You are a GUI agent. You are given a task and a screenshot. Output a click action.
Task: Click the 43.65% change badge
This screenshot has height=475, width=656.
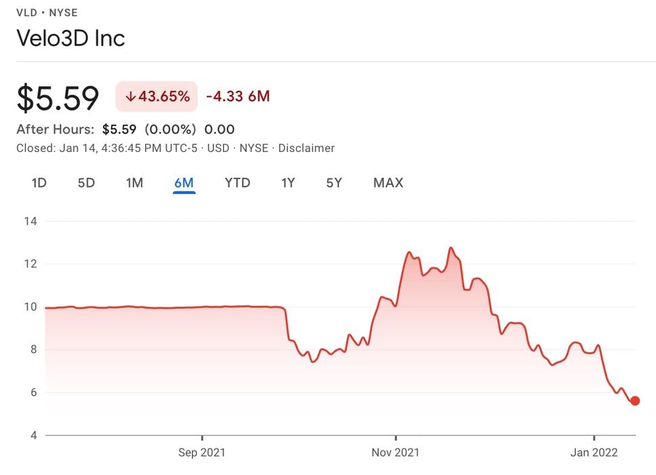(x=157, y=96)
